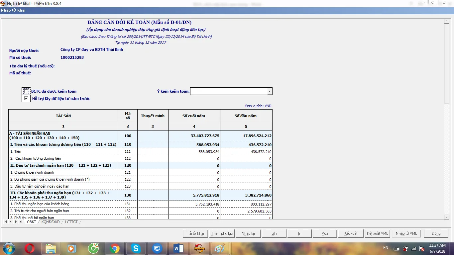Click the 'Nhập tờ khai' window title
Viewport: 454px width, 255px height.
(13, 10)
